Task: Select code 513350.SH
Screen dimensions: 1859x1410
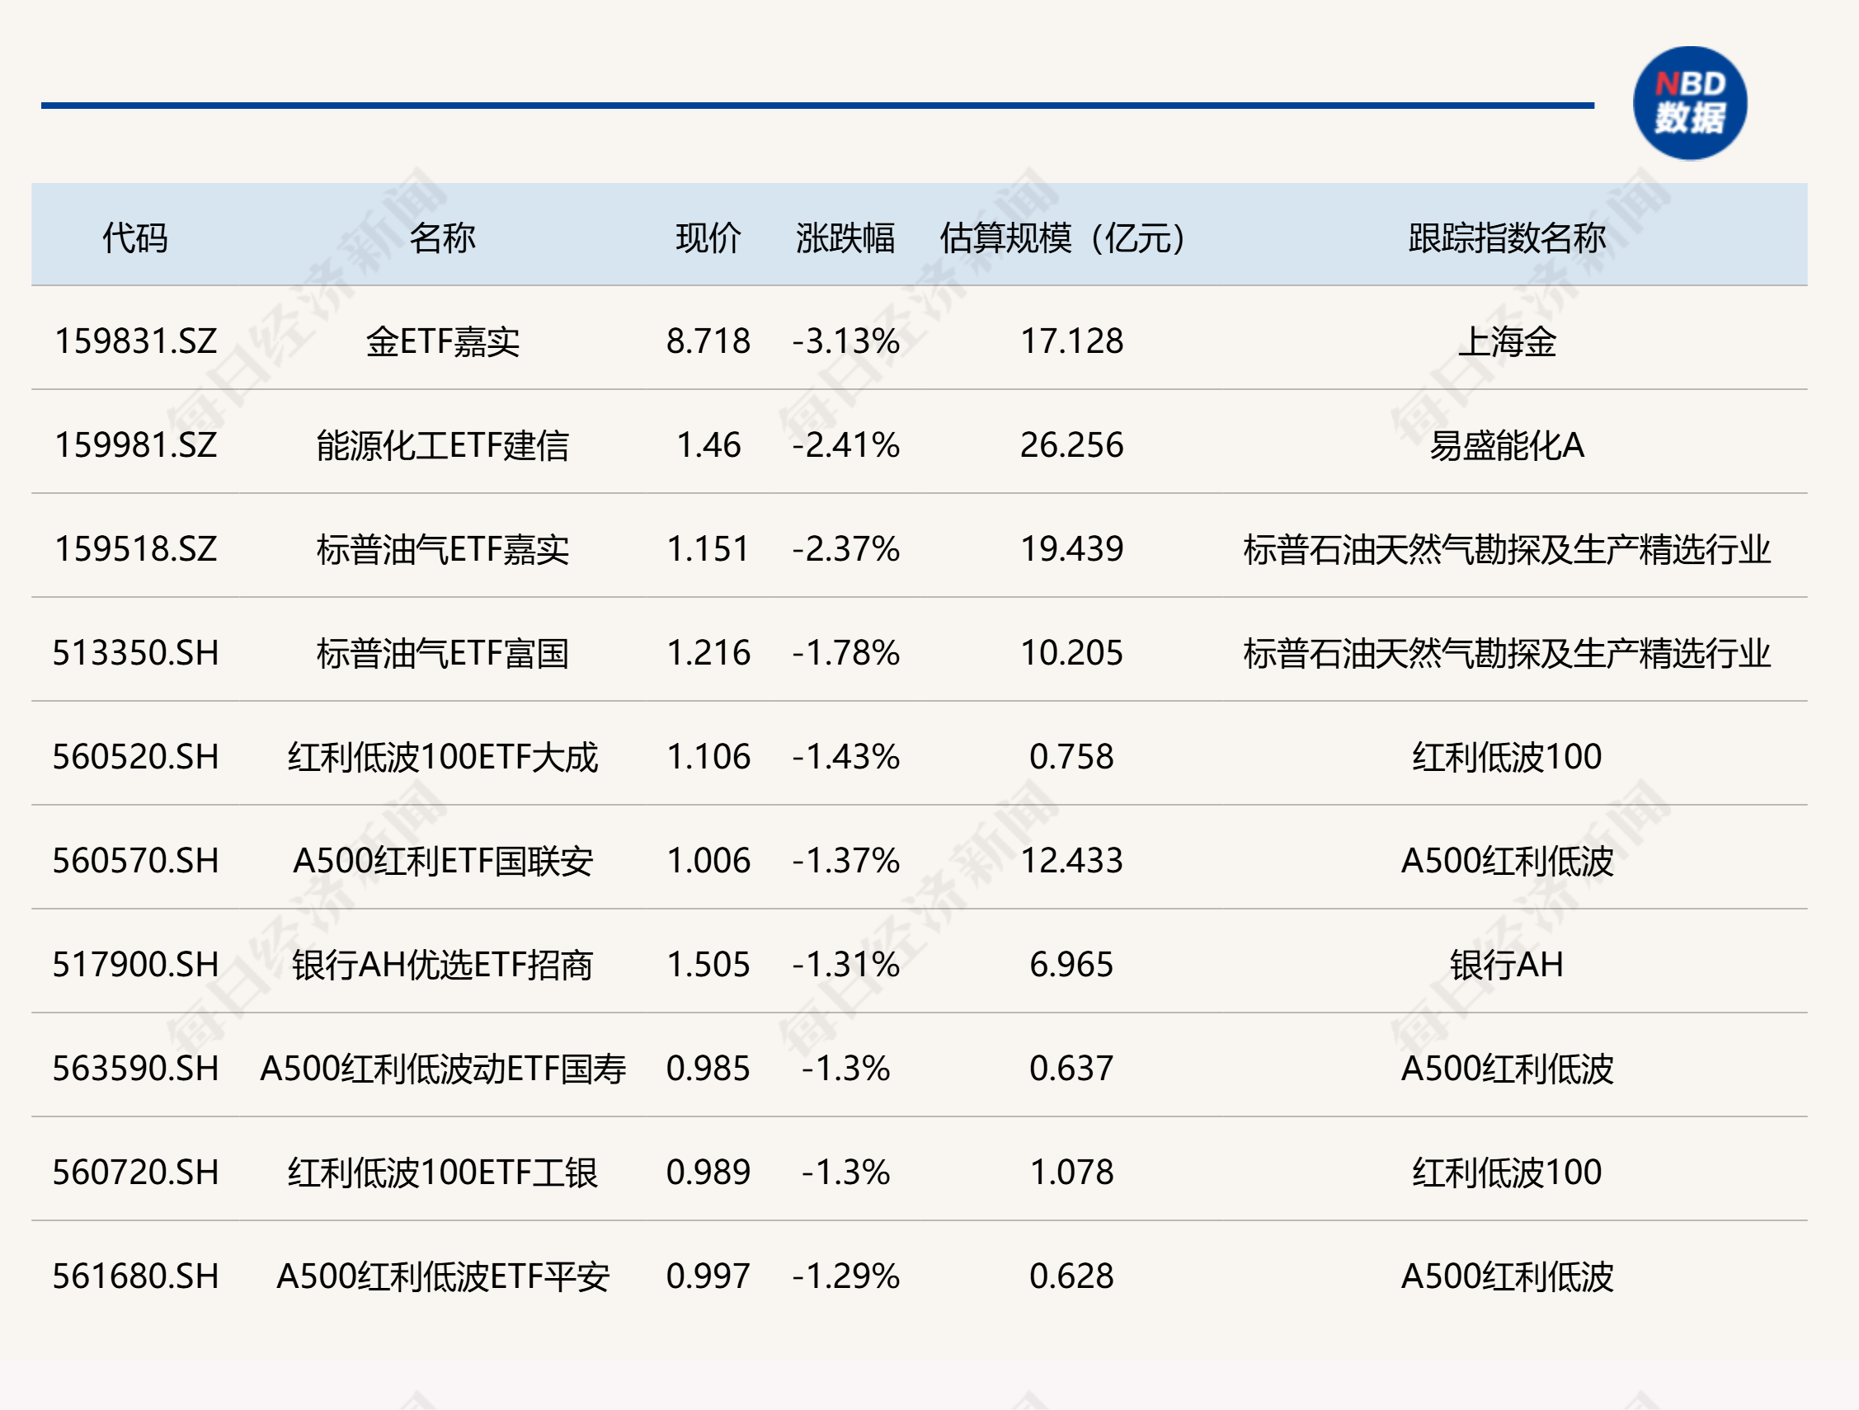Action: [135, 653]
